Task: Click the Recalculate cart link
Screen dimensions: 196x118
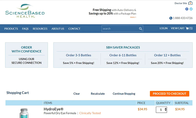Action: [x=98, y=94]
